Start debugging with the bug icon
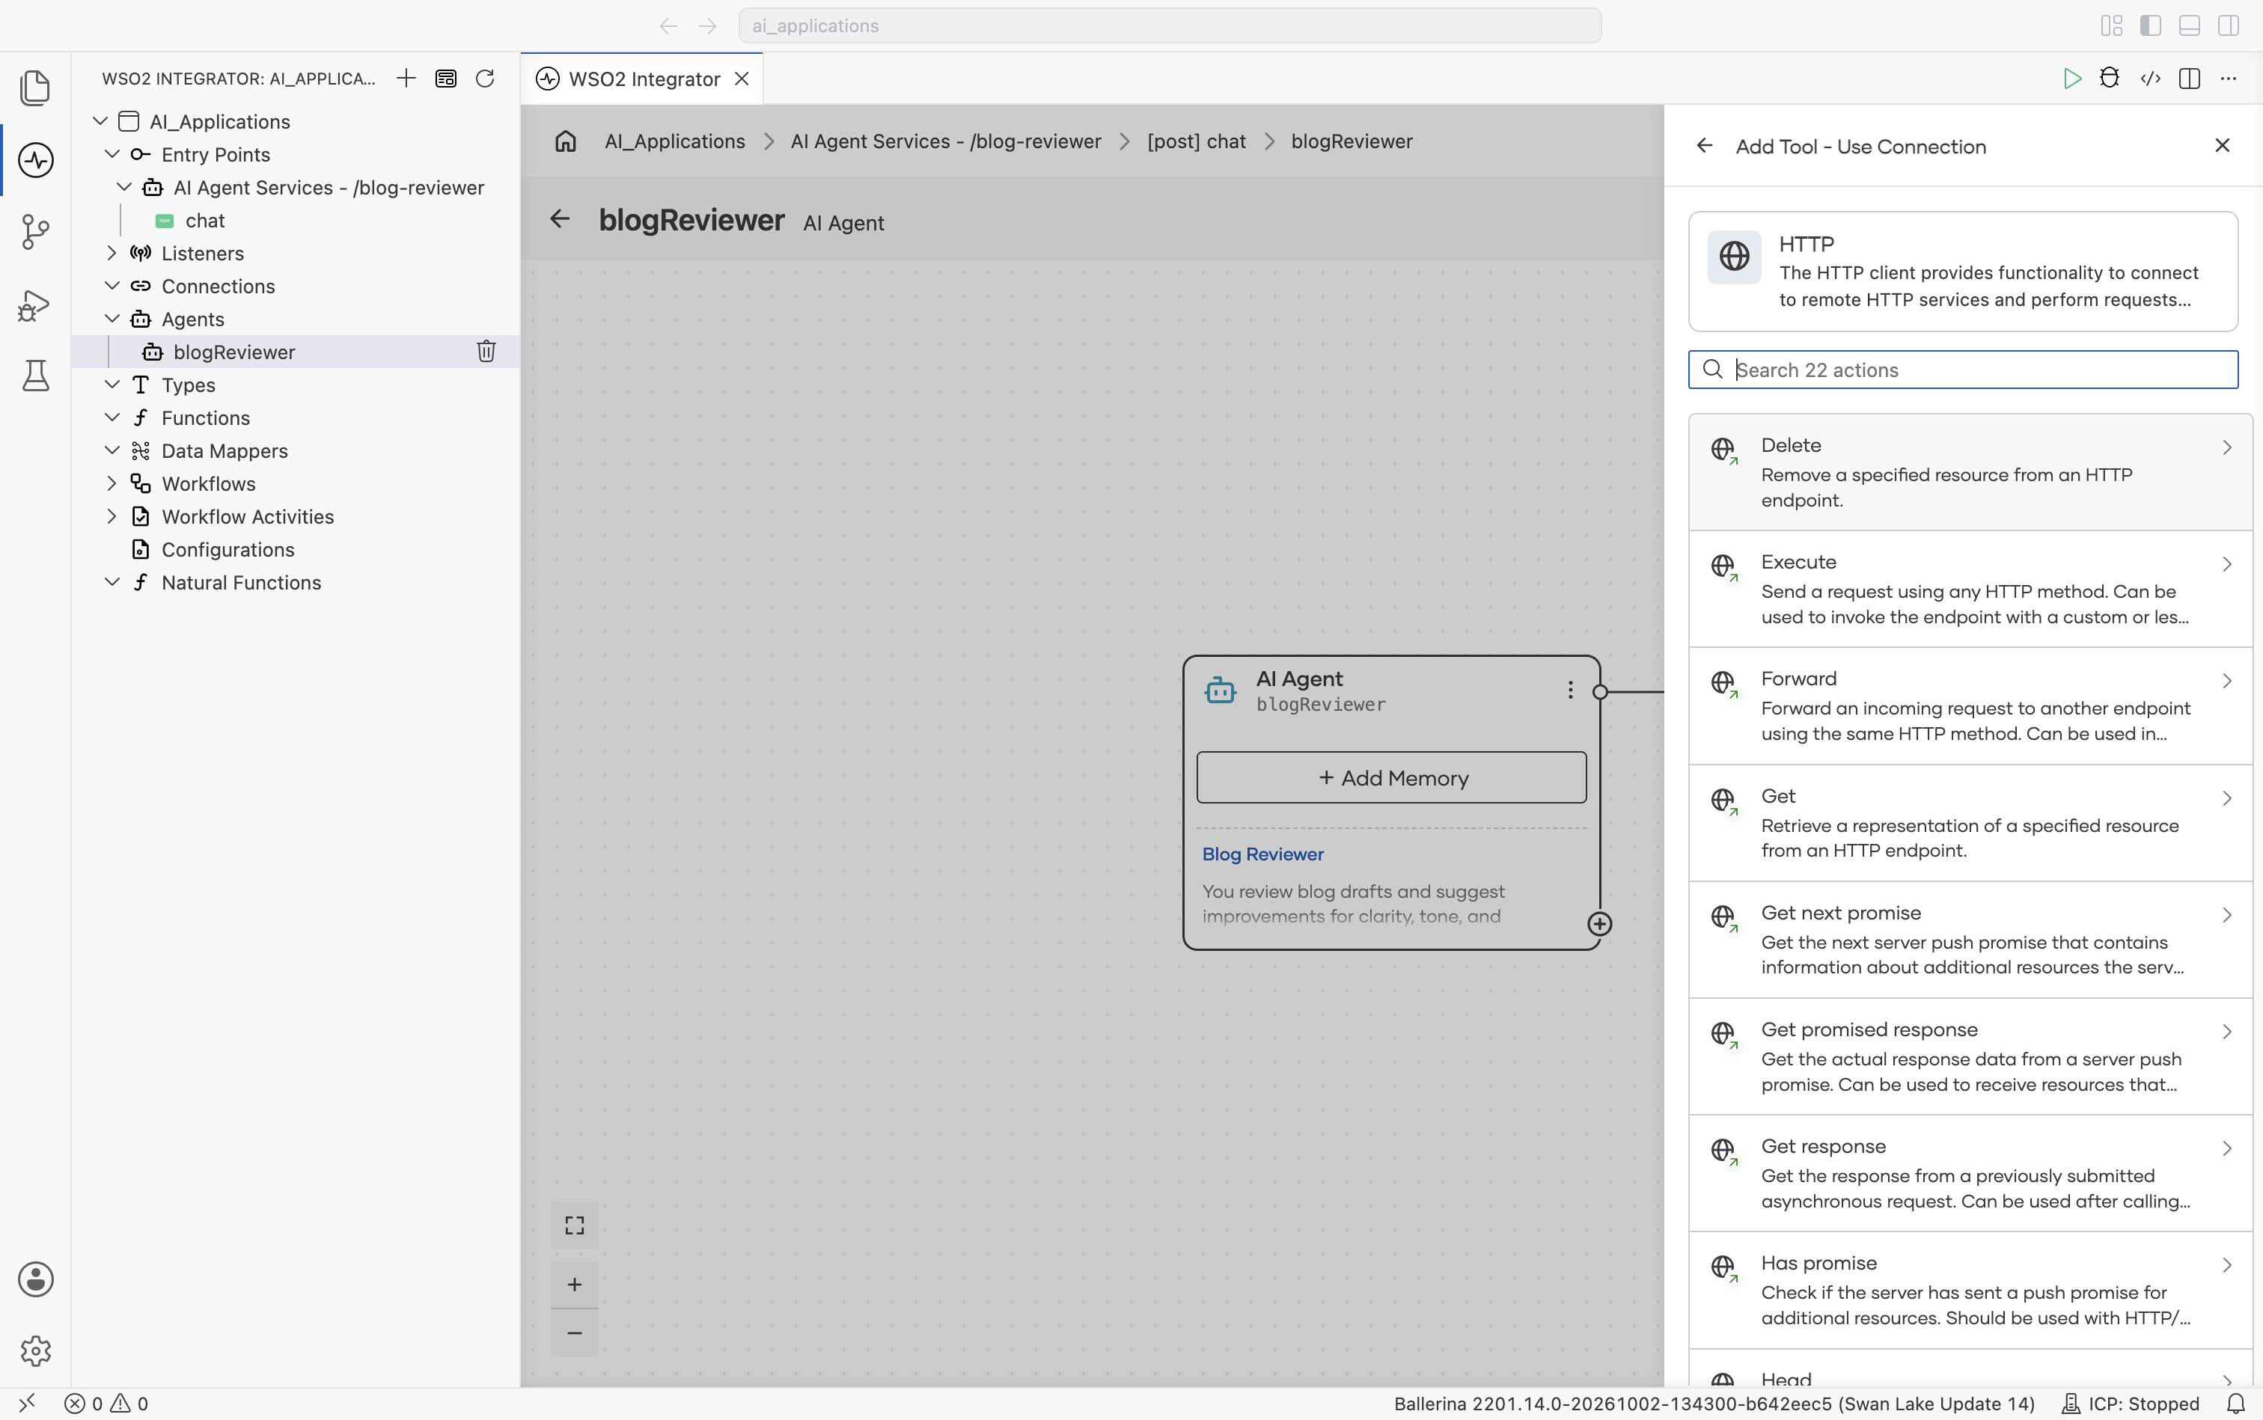 [2110, 78]
